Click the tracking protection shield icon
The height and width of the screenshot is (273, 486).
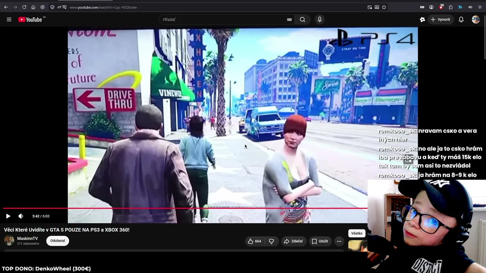pyautogui.click(x=52, y=7)
